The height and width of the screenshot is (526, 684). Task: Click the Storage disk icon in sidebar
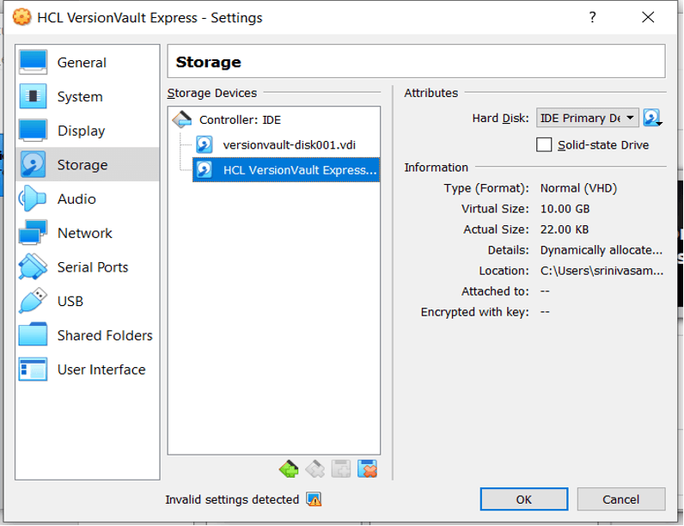pyautogui.click(x=33, y=164)
